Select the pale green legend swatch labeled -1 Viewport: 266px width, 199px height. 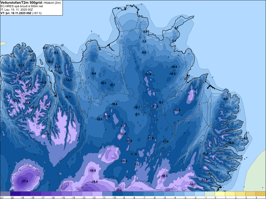(x=210, y=194)
